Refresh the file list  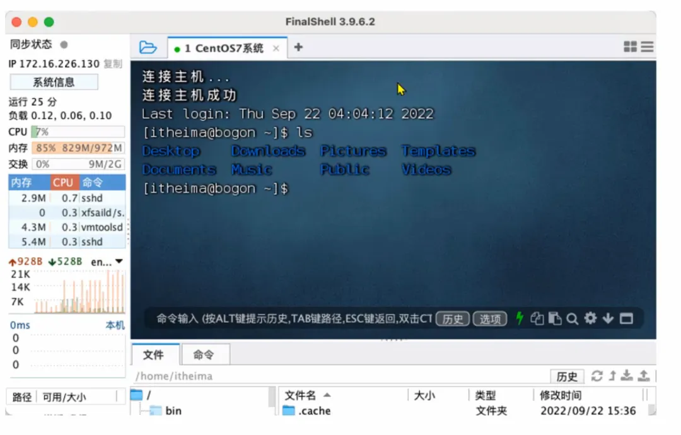click(x=597, y=376)
